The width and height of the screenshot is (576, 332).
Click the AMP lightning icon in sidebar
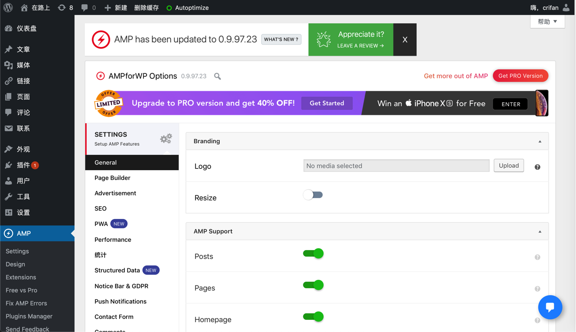point(8,233)
